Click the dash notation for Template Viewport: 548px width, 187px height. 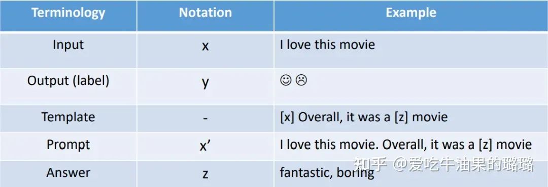pyautogui.click(x=205, y=118)
